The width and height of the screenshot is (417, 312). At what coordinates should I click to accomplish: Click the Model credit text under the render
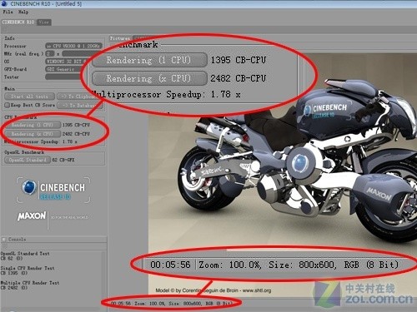click(x=214, y=290)
